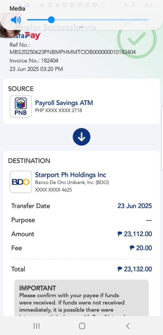This screenshot has height=335, width=163.
Task: Click the blue down arrow circle
Action: click(81, 137)
